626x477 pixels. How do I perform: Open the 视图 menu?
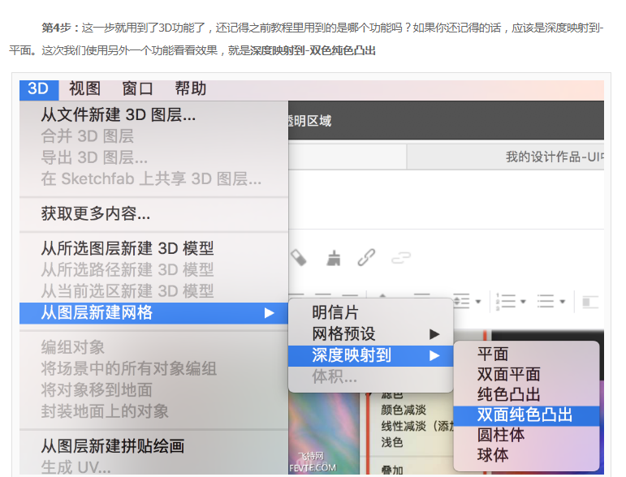[85, 89]
